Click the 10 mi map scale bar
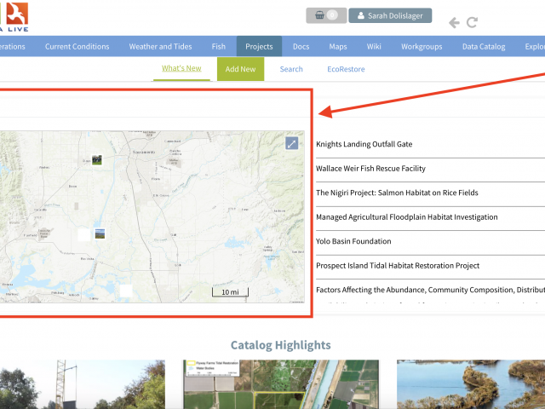 pyautogui.click(x=230, y=291)
